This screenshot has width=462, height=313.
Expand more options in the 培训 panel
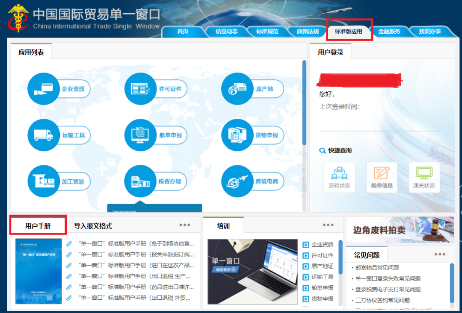click(x=328, y=225)
